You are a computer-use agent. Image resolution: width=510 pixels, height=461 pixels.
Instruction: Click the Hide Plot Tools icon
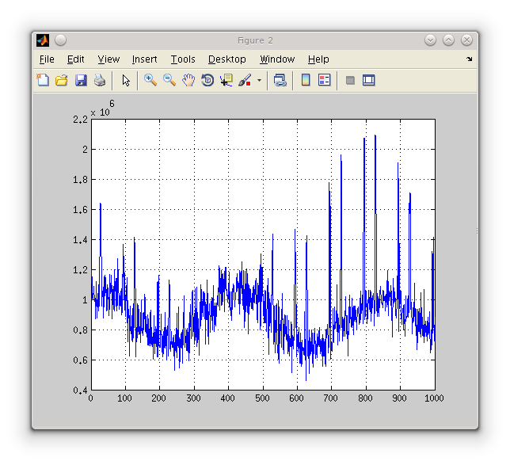click(x=350, y=80)
